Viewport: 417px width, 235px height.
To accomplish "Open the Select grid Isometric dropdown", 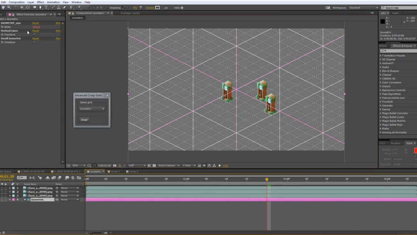I will pos(92,109).
